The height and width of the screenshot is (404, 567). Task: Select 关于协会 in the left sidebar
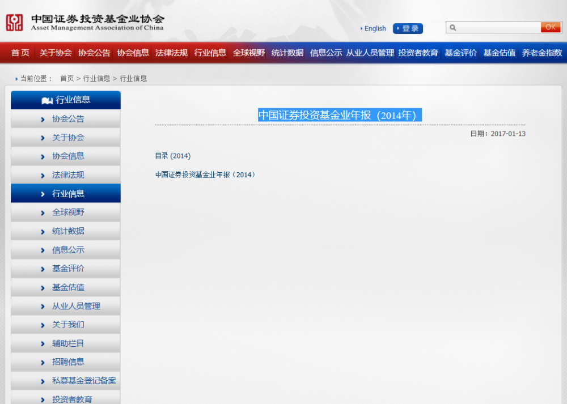66,138
